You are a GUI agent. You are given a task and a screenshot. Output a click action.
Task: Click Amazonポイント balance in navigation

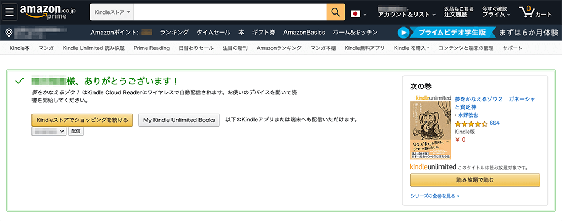pyautogui.click(x=121, y=33)
